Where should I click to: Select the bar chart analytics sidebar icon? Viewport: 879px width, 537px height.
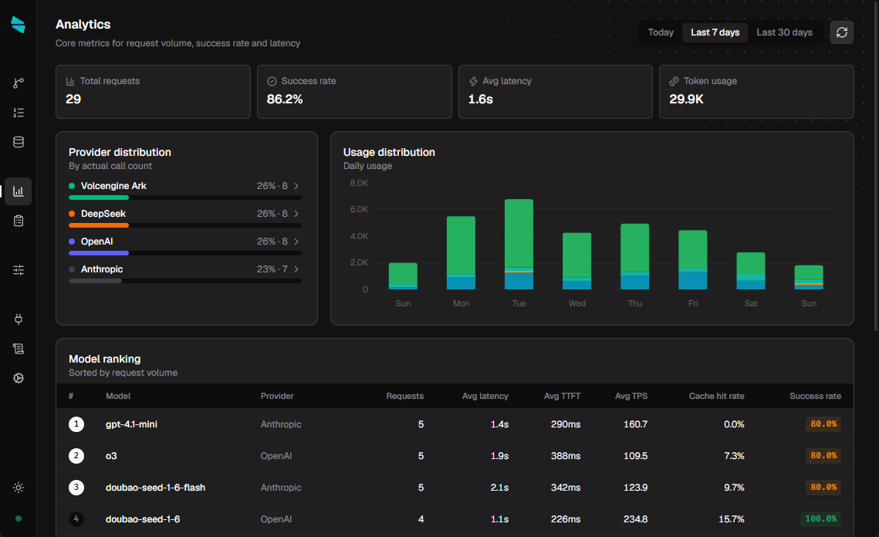[x=19, y=191]
